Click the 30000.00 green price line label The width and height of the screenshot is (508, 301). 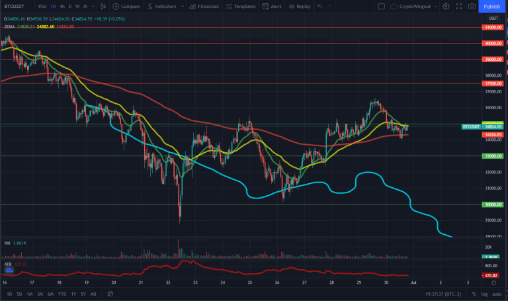[x=493, y=204]
